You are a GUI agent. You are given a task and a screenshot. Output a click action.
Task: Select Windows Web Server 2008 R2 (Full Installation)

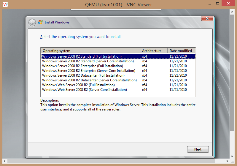point(118,85)
